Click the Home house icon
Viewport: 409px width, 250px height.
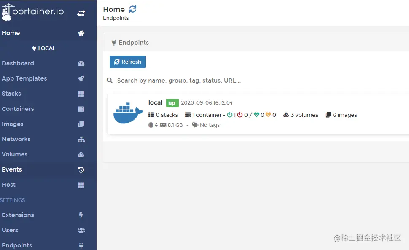click(x=81, y=33)
